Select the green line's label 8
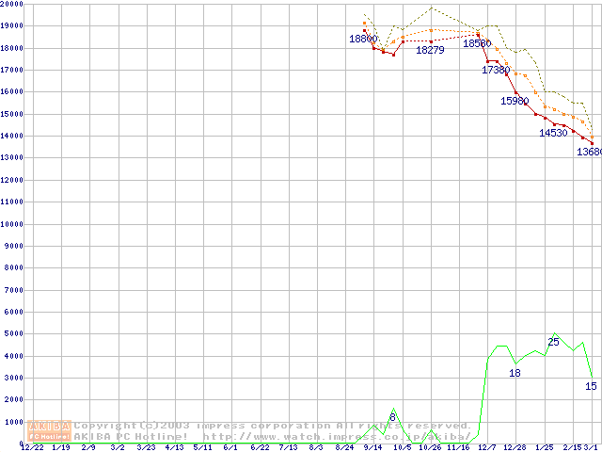 point(392,417)
